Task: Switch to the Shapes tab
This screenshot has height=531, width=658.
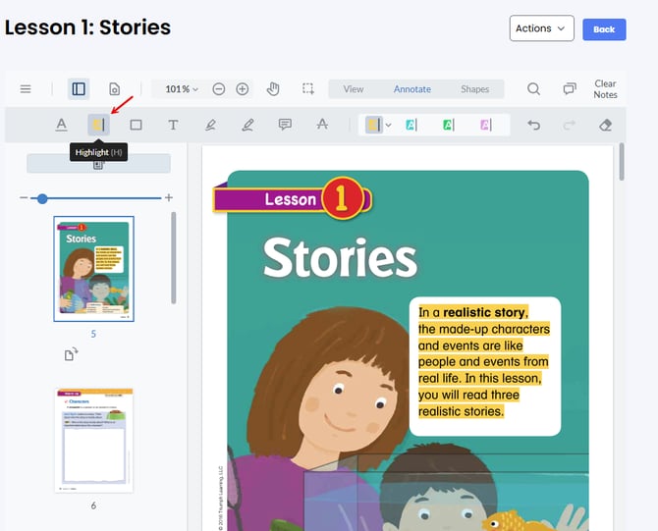Action: (x=474, y=89)
